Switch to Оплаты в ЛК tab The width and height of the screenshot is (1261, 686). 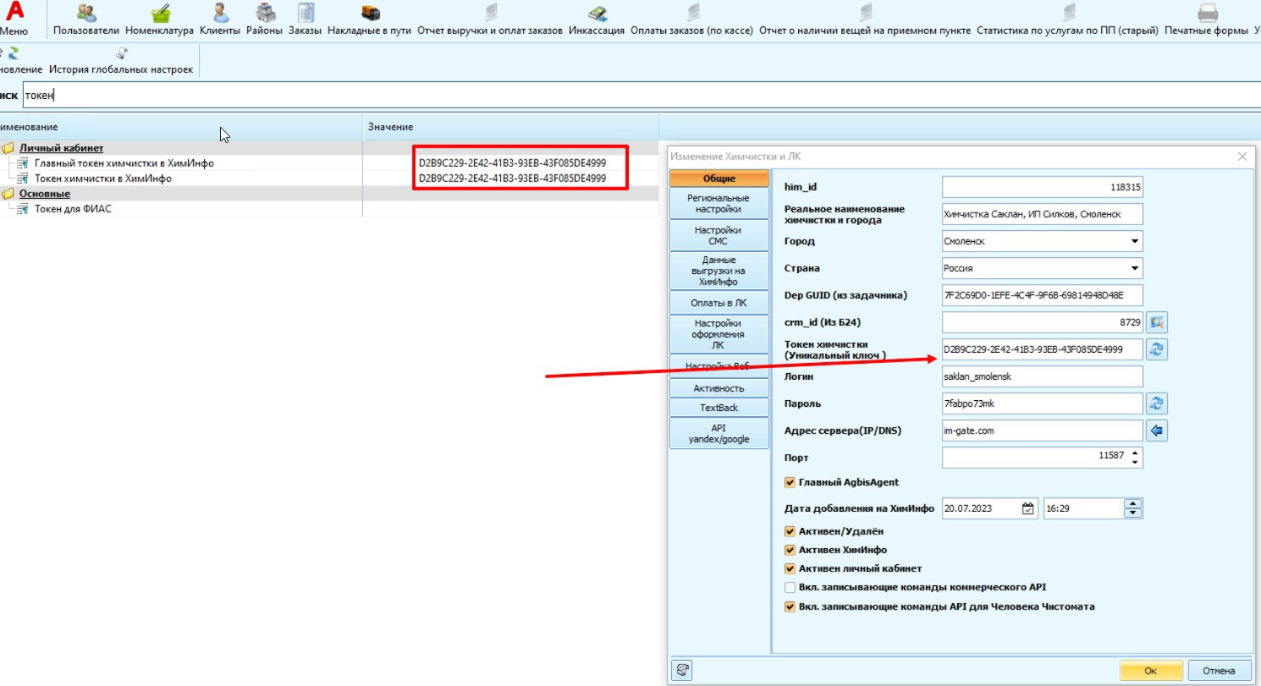[718, 302]
